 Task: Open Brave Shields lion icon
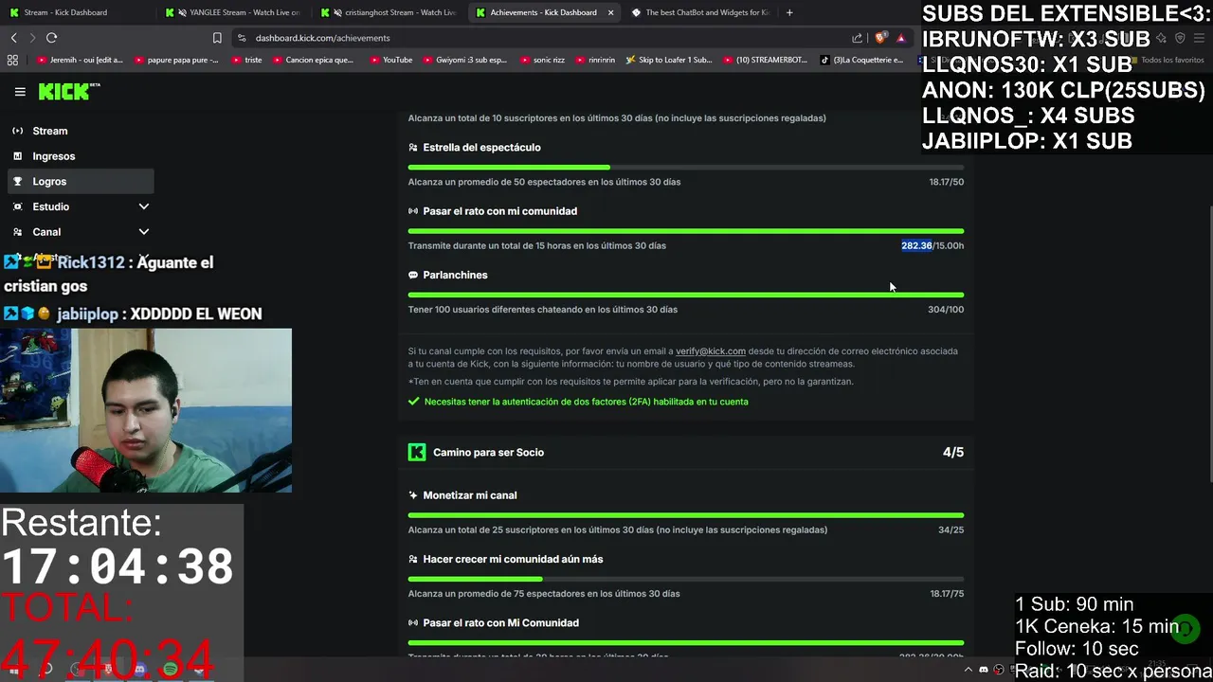(881, 38)
